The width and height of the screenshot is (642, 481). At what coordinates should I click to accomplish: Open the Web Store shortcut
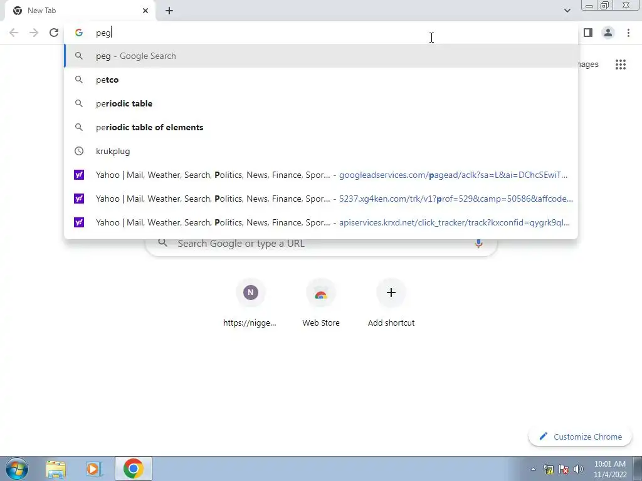[x=321, y=304]
